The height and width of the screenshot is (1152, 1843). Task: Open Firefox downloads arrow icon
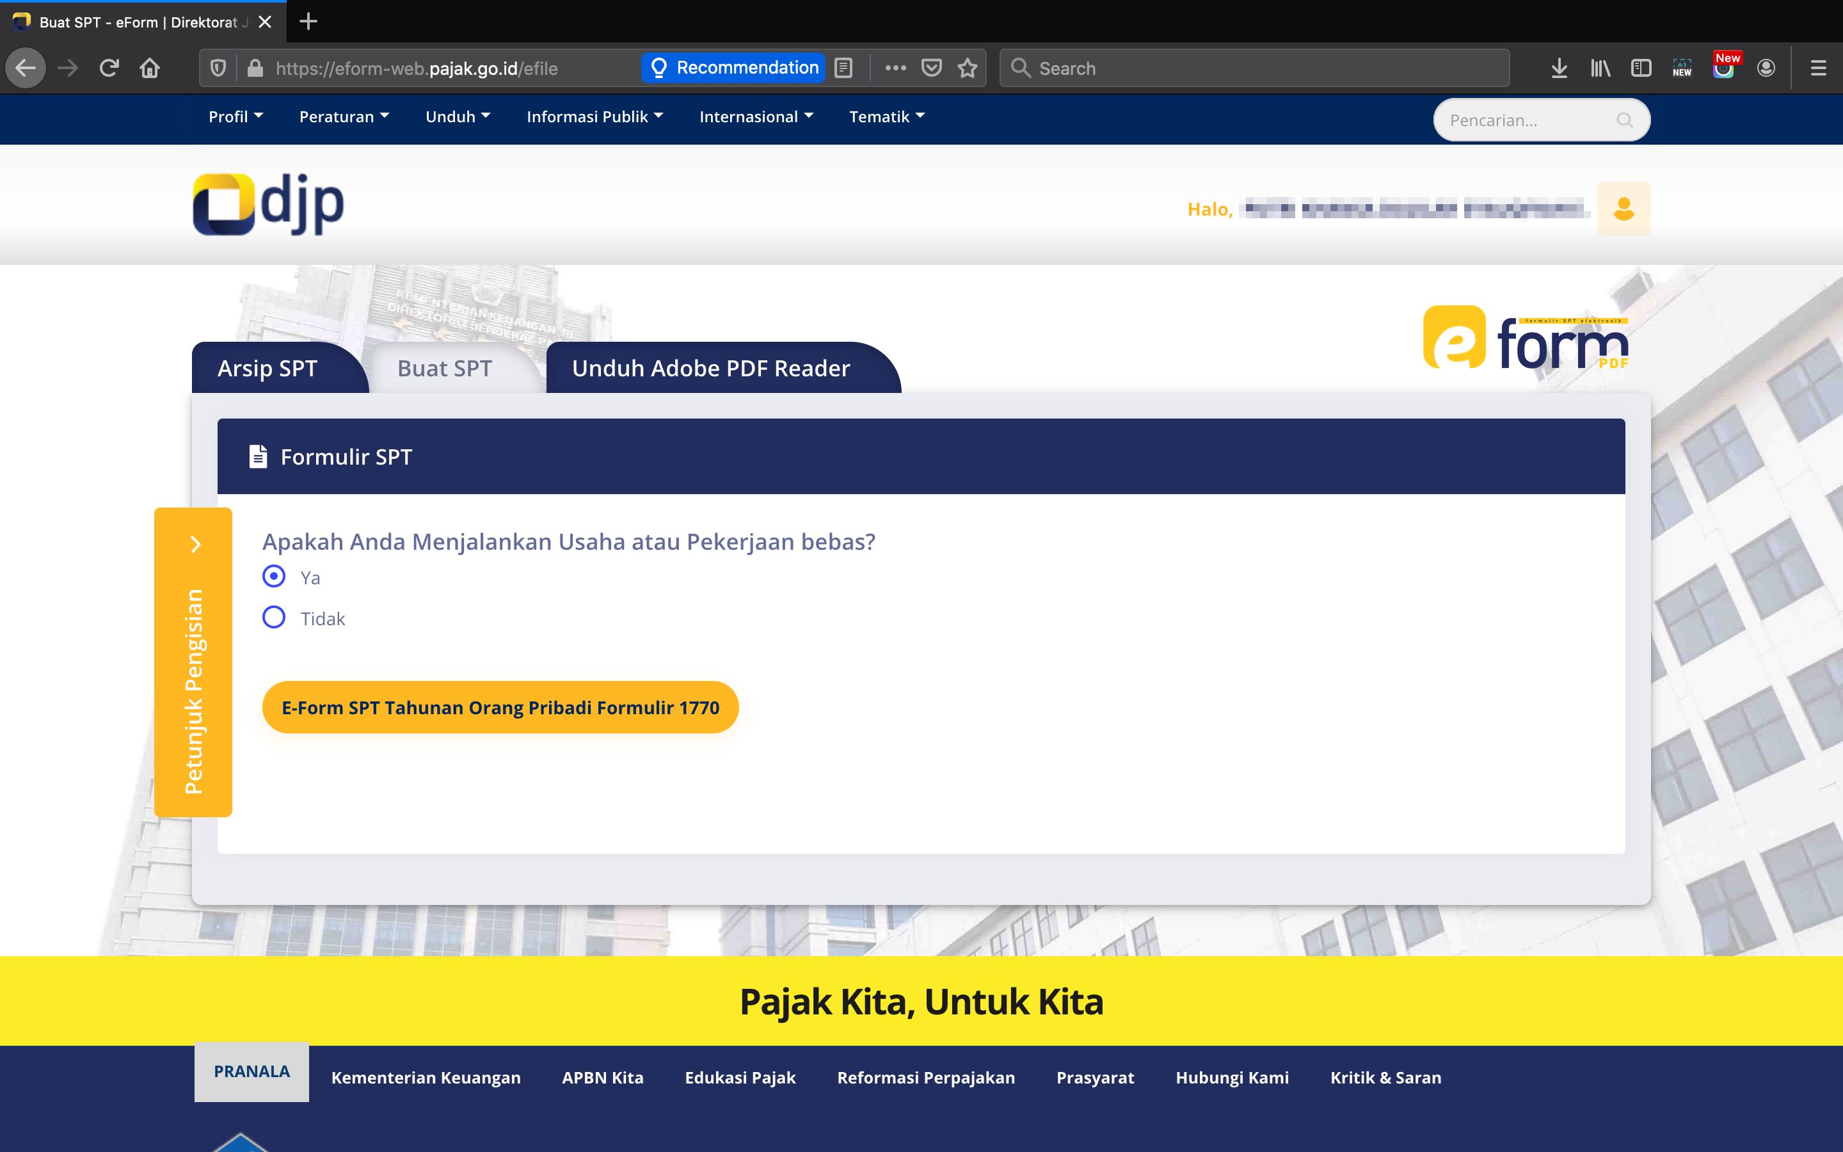click(x=1558, y=68)
